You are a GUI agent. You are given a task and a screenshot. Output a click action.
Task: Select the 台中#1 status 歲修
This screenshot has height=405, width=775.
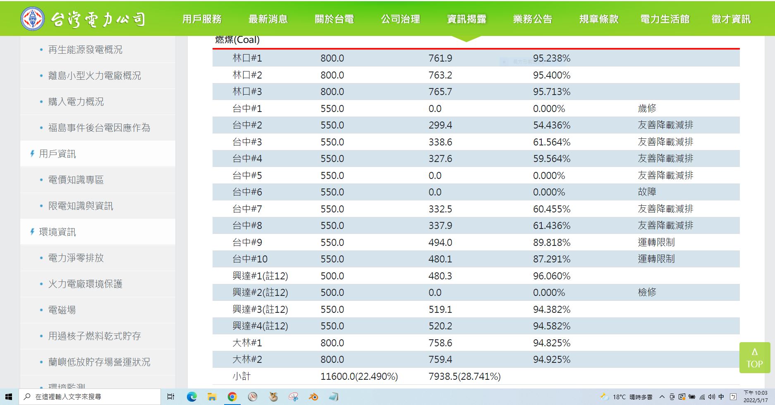(x=647, y=108)
